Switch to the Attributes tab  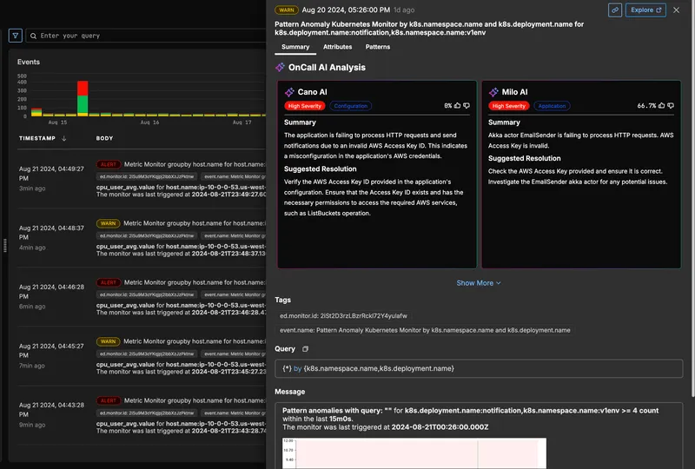coord(337,47)
